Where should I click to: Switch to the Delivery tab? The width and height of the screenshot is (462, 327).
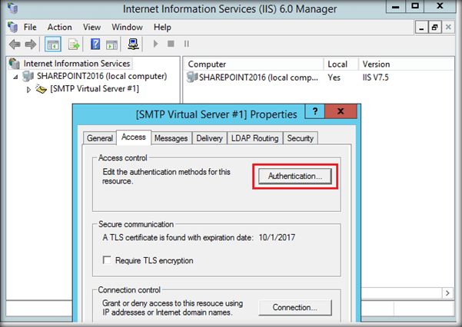click(x=209, y=138)
